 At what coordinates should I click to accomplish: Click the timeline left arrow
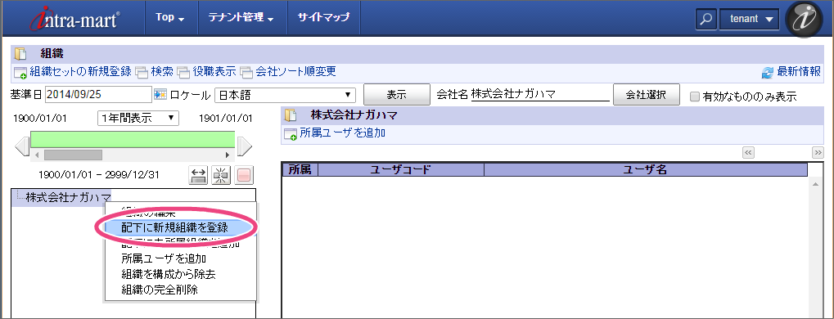(23, 146)
